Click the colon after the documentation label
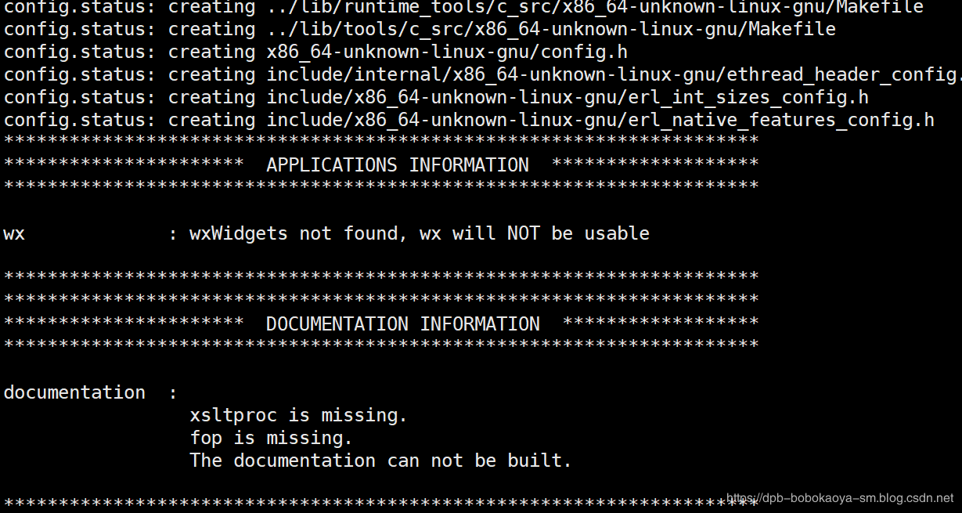Viewport: 962px width, 513px height. pos(173,393)
